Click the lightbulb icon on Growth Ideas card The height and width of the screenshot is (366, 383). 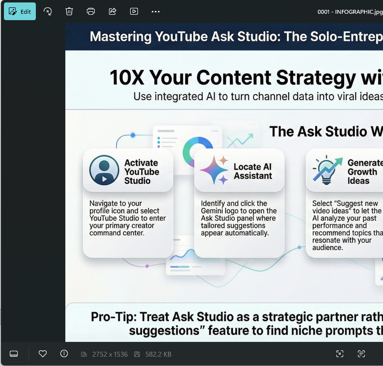coord(326,170)
